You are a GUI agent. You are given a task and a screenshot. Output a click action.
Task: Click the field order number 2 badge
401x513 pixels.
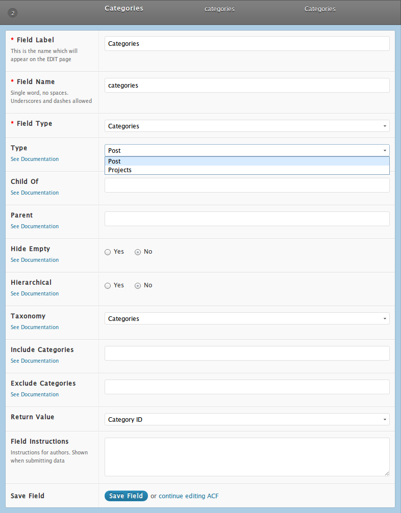click(x=13, y=13)
